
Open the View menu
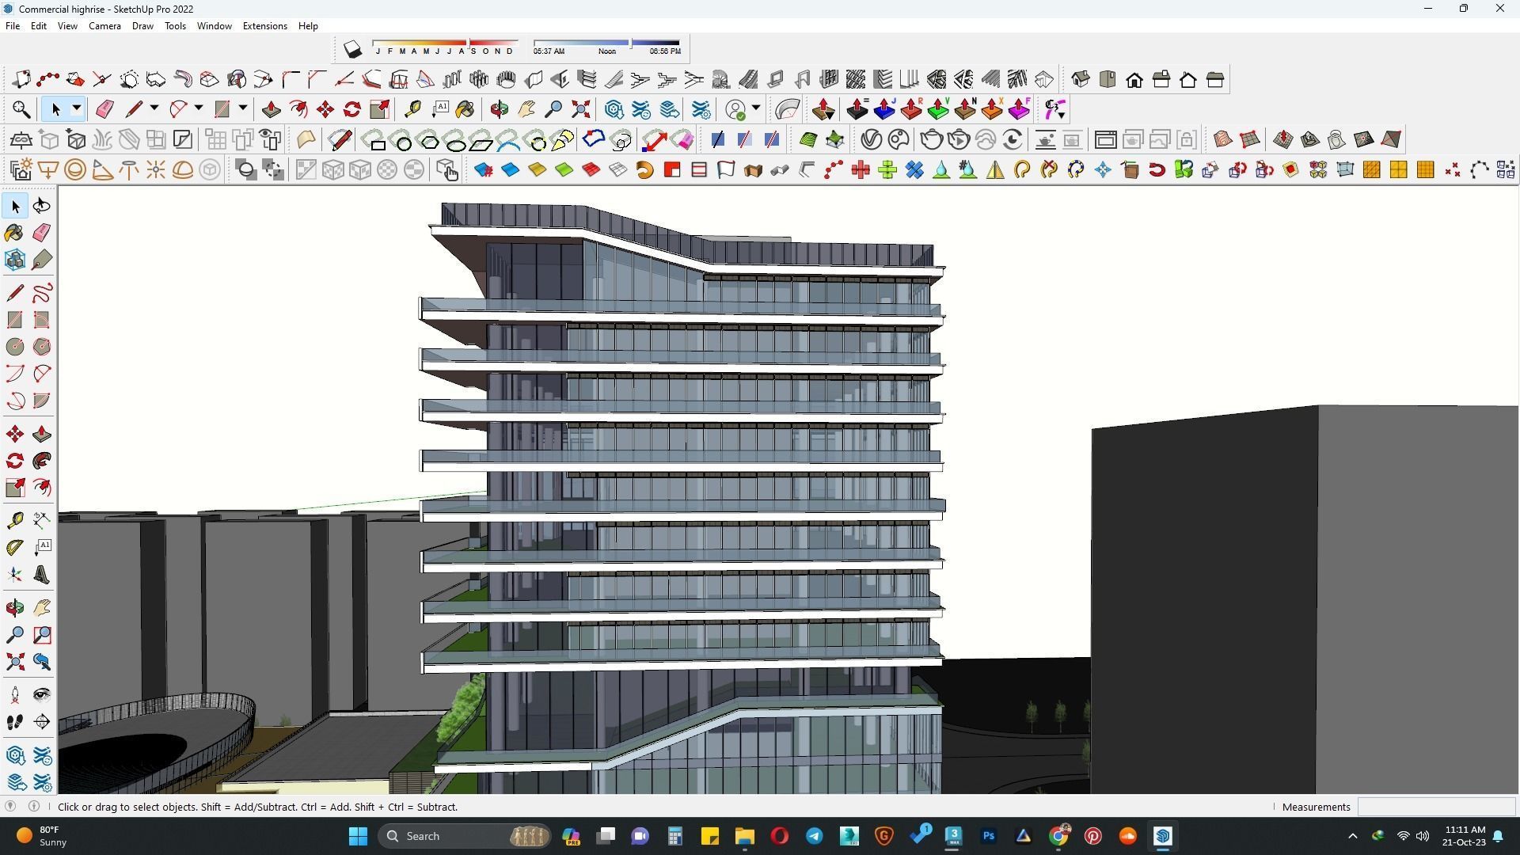(x=67, y=26)
